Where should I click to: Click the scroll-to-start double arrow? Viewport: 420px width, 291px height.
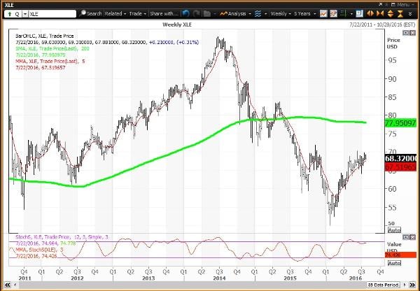(8, 285)
